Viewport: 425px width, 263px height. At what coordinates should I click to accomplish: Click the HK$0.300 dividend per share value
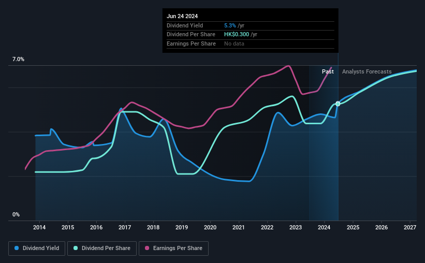(x=237, y=35)
